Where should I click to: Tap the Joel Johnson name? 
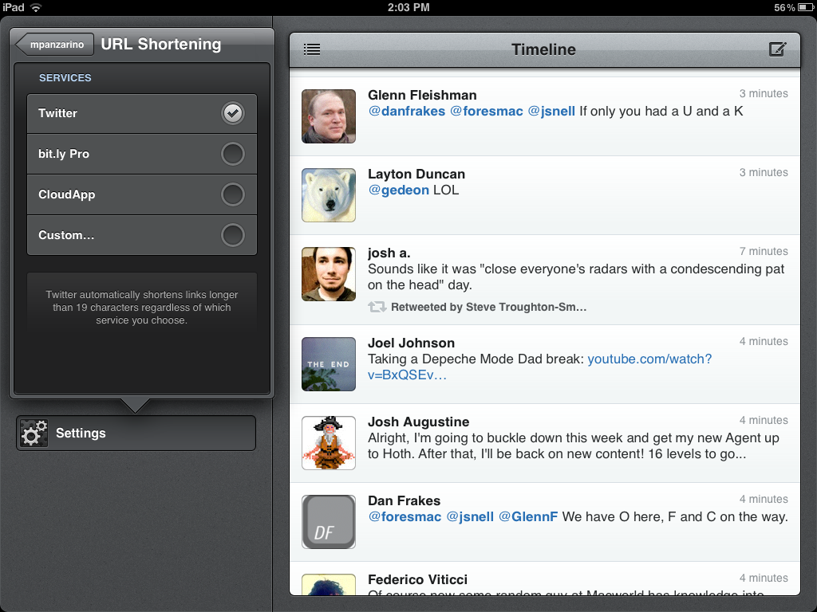click(411, 343)
